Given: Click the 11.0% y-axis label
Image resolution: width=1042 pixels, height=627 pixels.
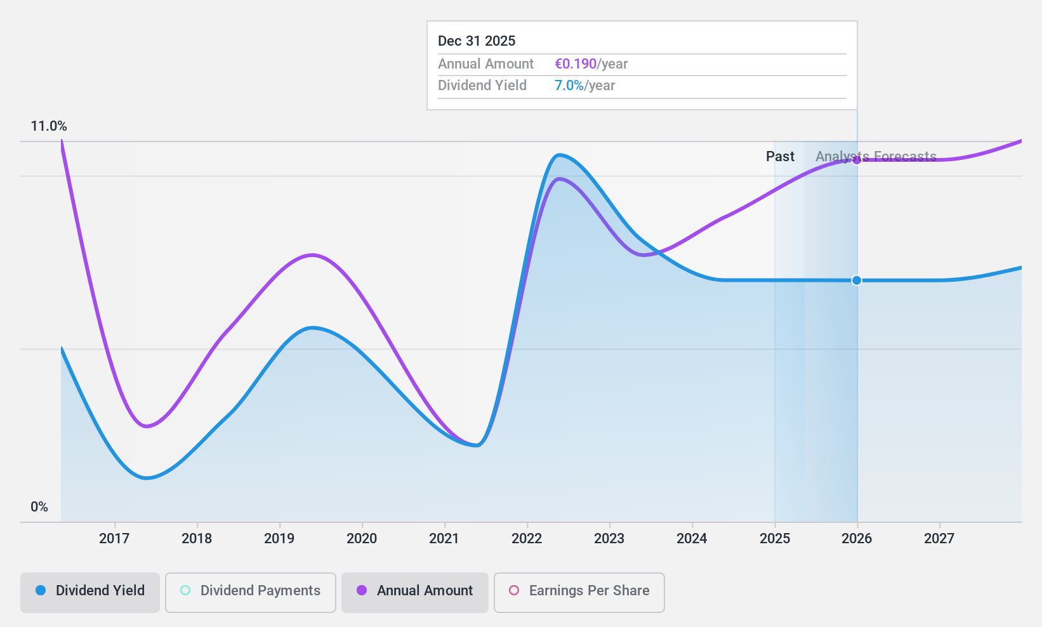Looking at the screenshot, I should (49, 126).
